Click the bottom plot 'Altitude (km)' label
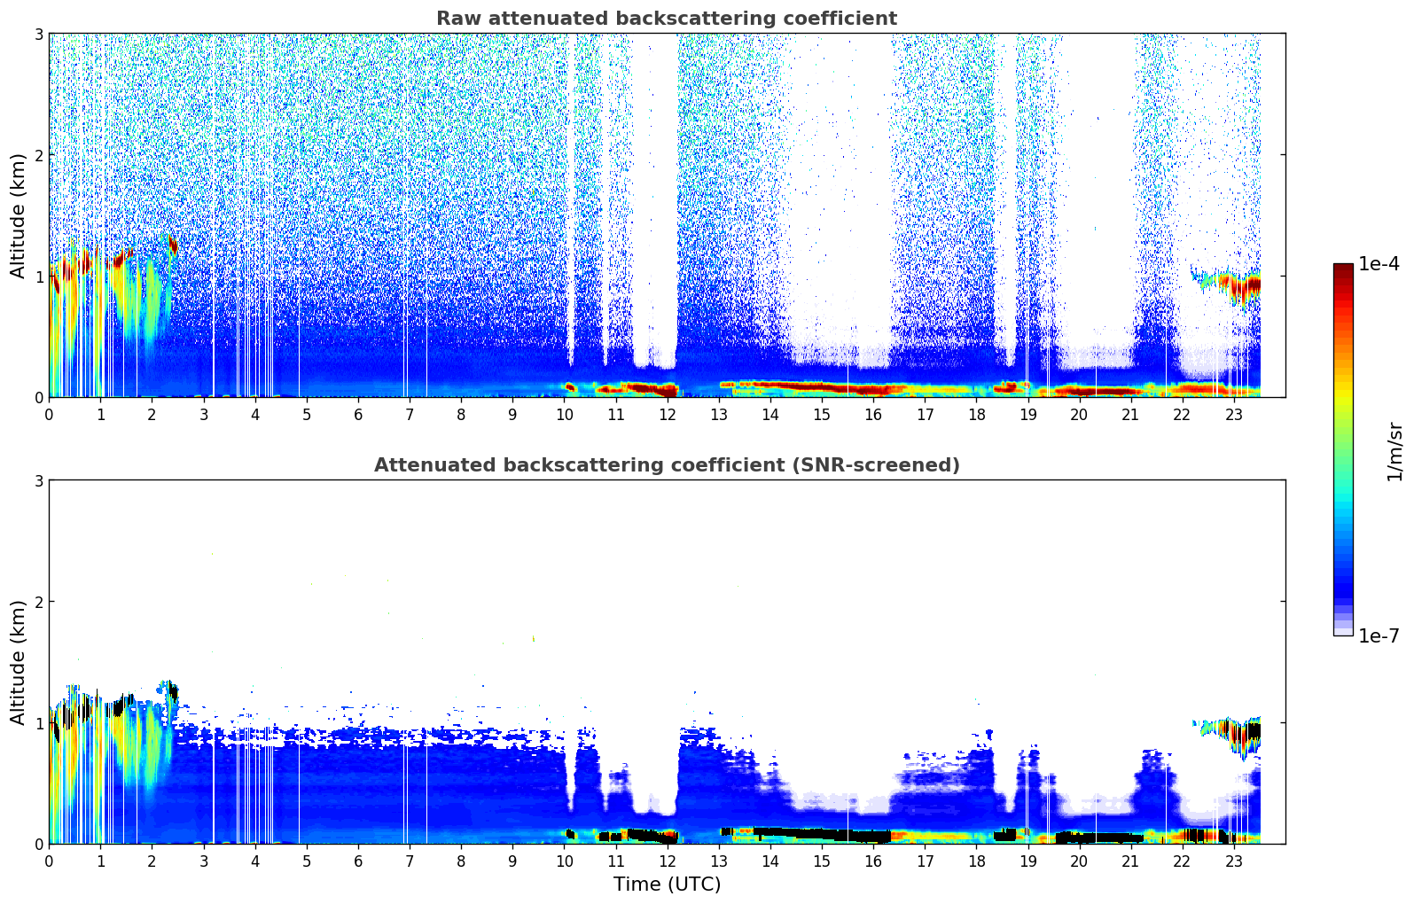 (x=19, y=662)
